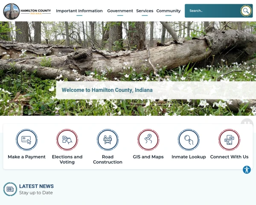The width and height of the screenshot is (256, 205).
Task: Click the magnifying glass search button
Action: coord(246,11)
